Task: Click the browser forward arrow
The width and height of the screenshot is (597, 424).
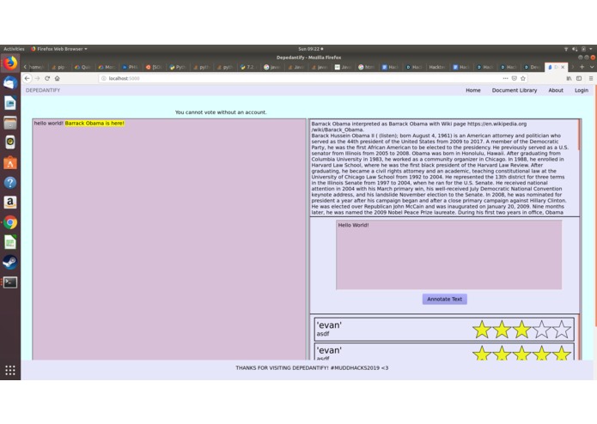Action: 37,78
